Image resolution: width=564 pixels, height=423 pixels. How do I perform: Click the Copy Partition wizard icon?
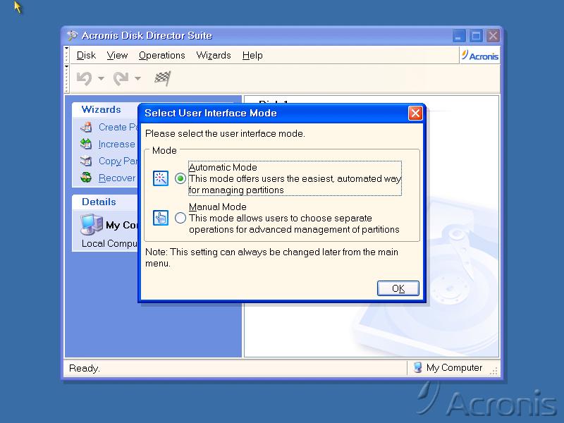tap(86, 161)
